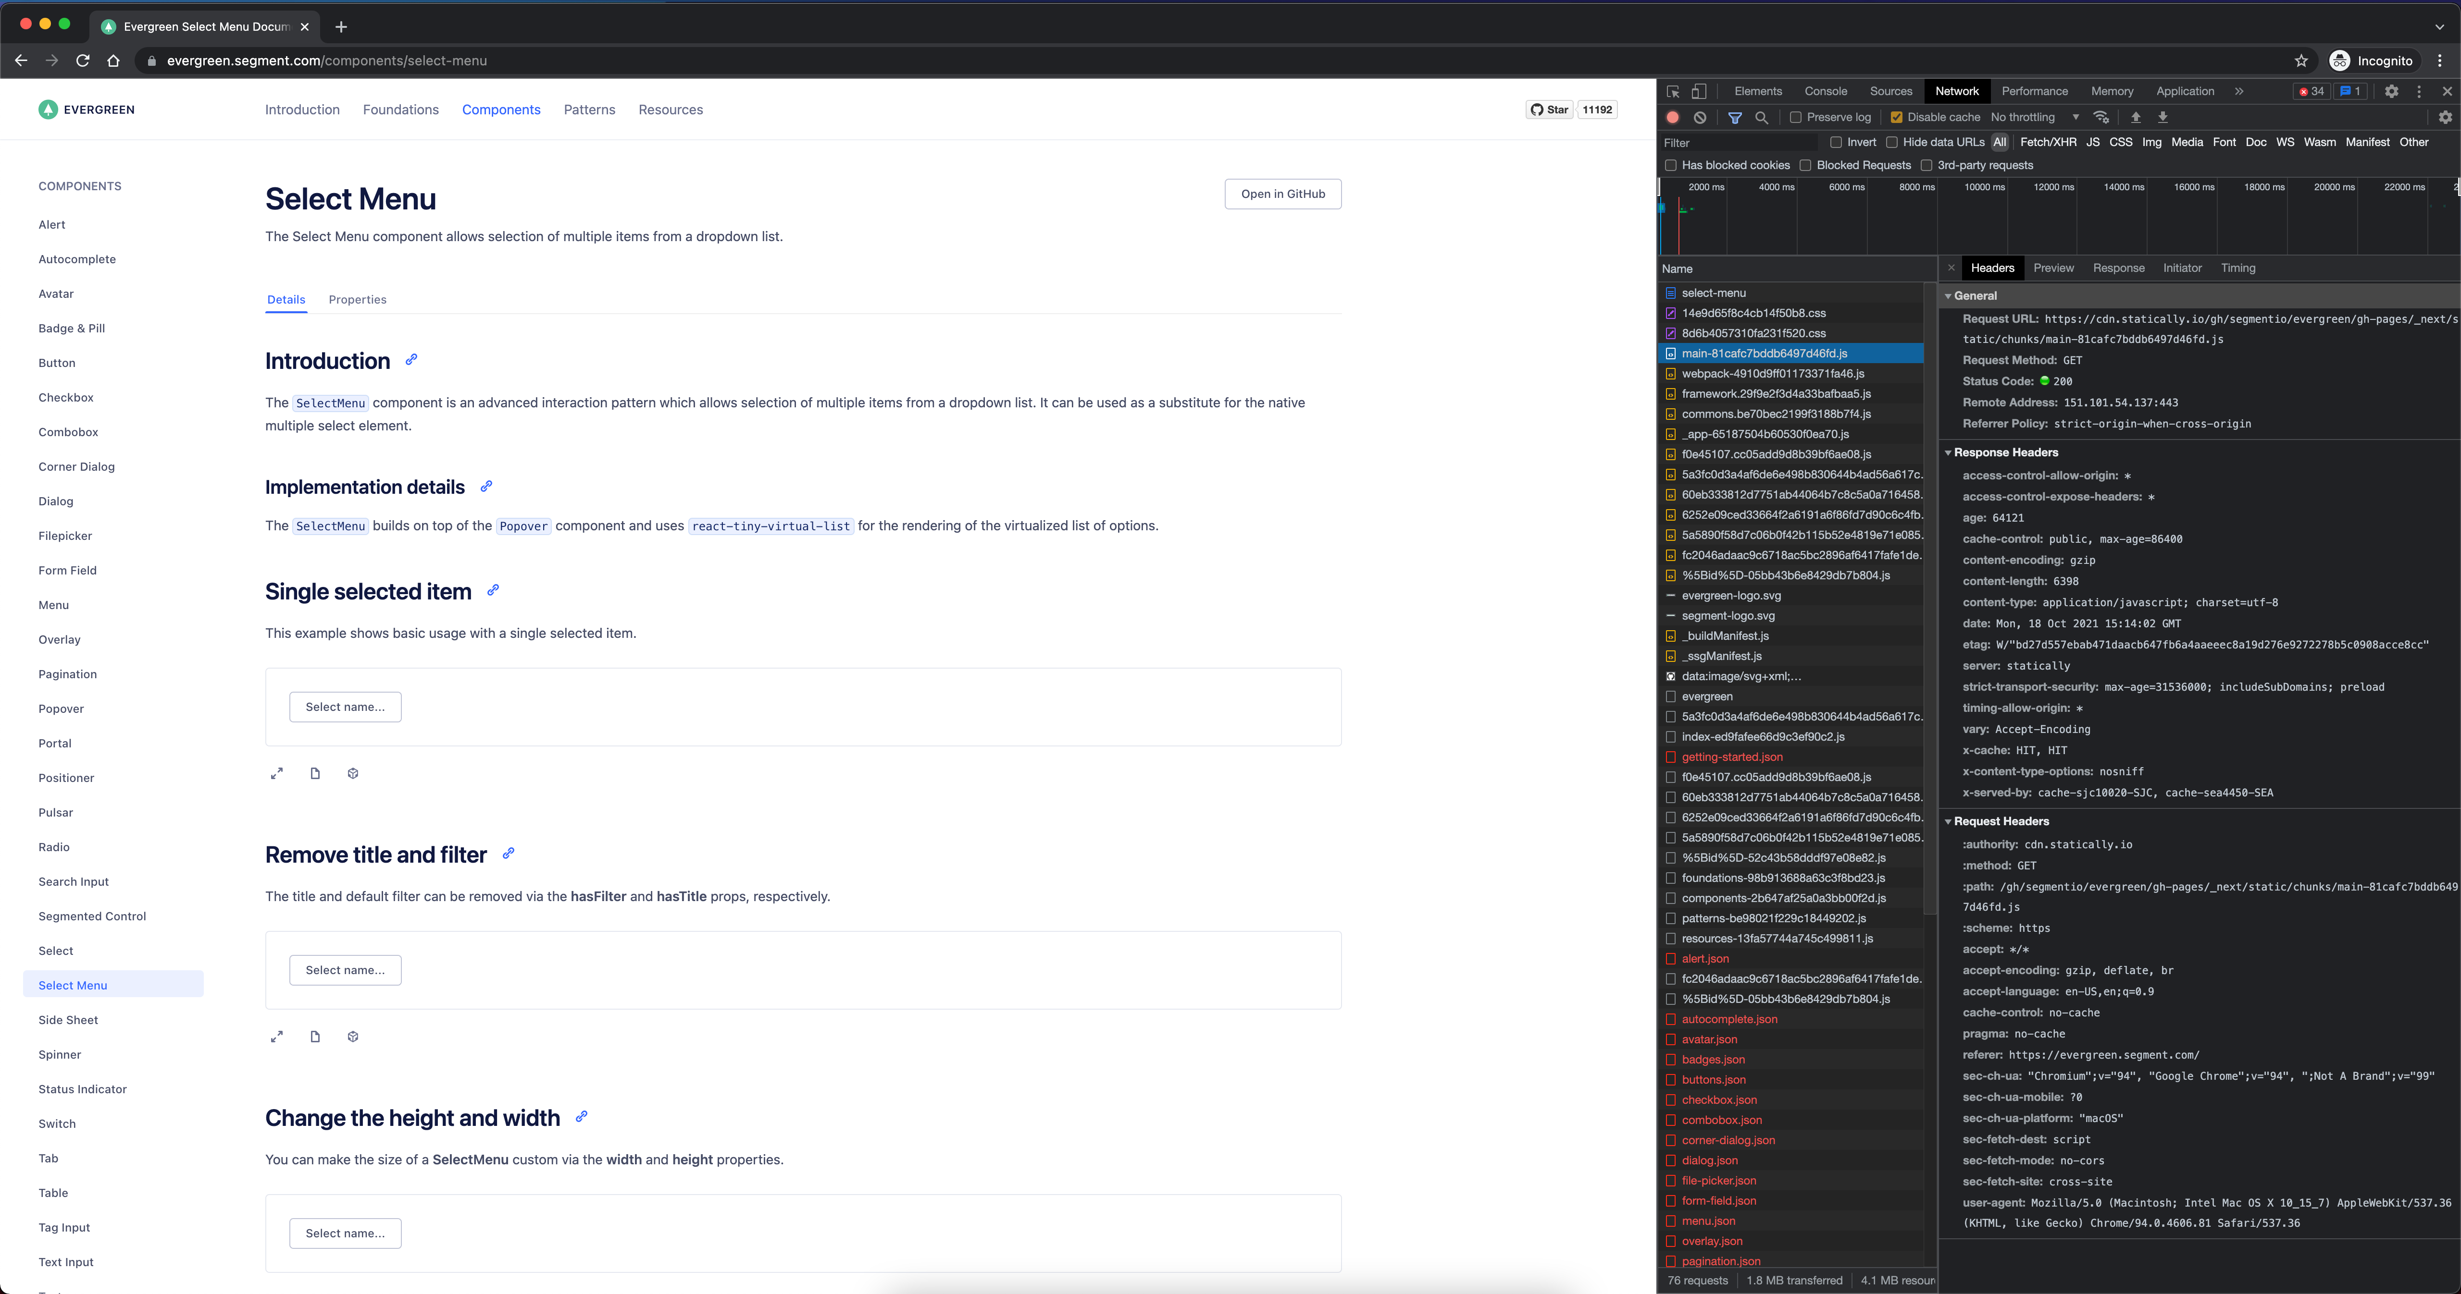Image resolution: width=2461 pixels, height=1294 pixels.
Task: Stop recording network log (red record icon)
Action: (x=1672, y=117)
